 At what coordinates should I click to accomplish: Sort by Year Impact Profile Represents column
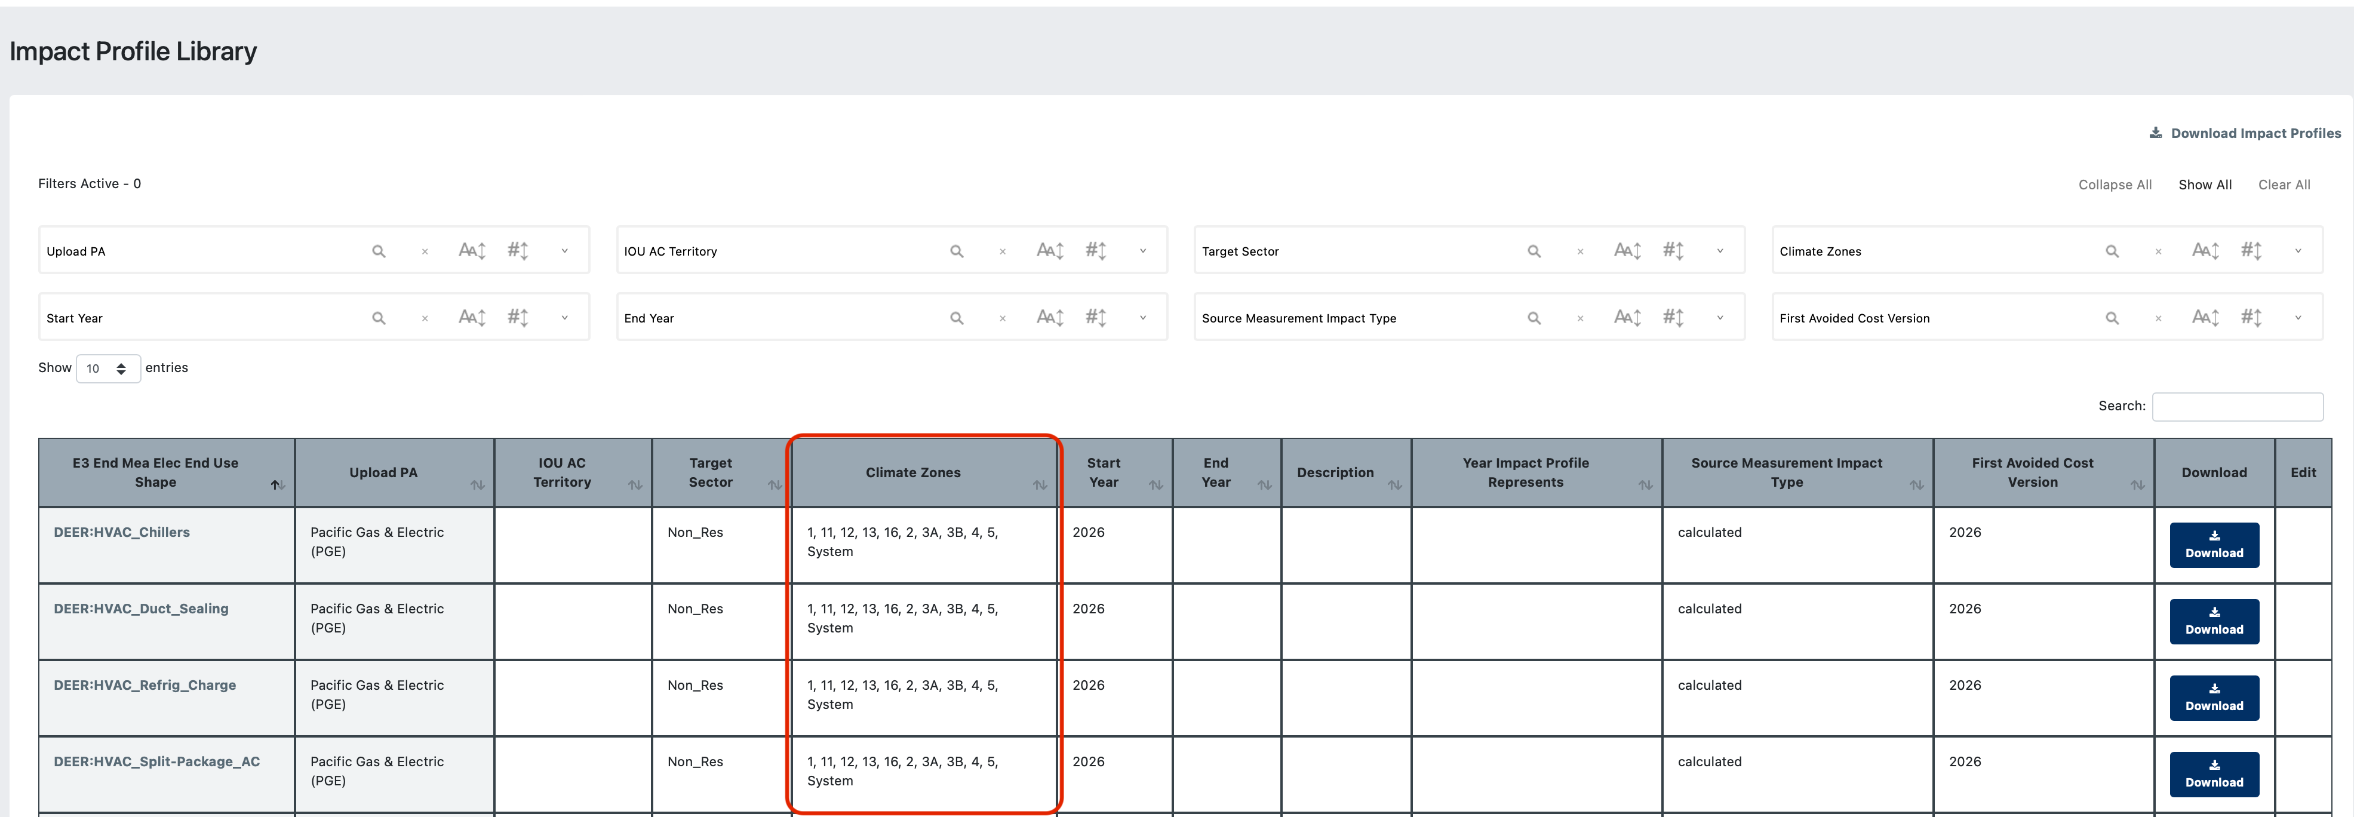coord(1537,472)
